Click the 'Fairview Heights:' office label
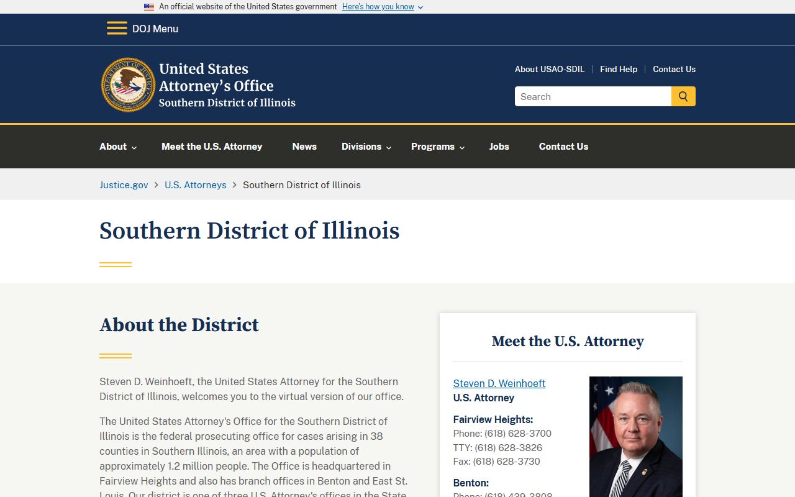 [493, 419]
